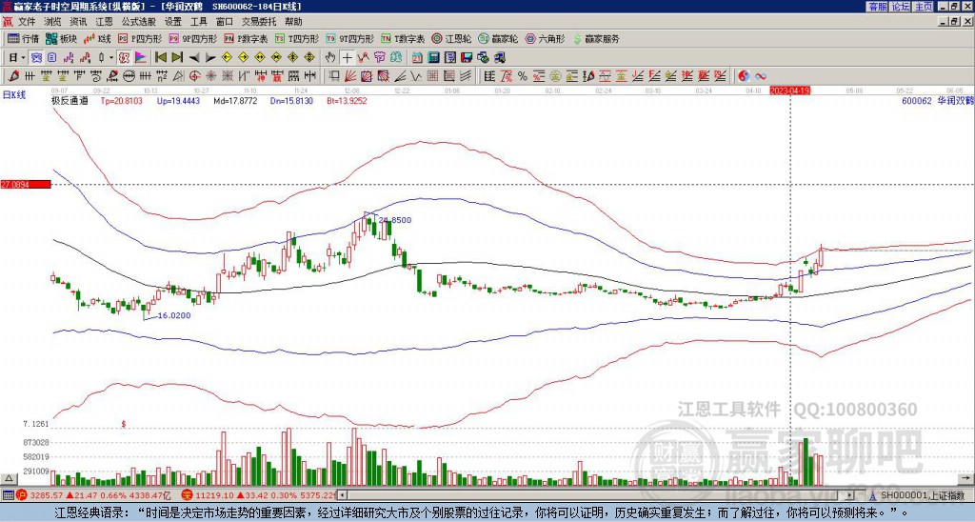This screenshot has width=975, height=522.
Task: Open the 江恩 menu
Action: [104, 22]
